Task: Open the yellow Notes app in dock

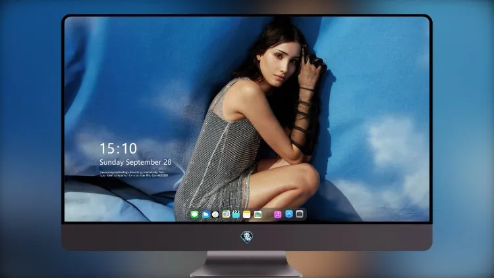Action: (x=247, y=214)
